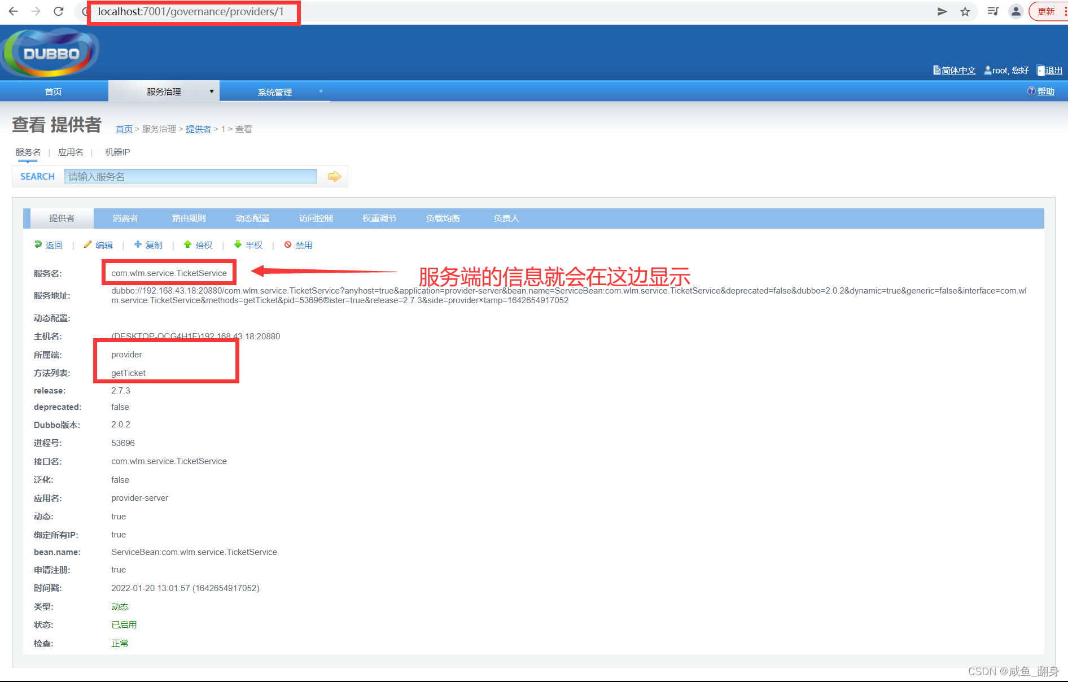Image resolution: width=1068 pixels, height=682 pixels.
Task: Click the green up arrow icon beside 倍权
Action: point(187,244)
